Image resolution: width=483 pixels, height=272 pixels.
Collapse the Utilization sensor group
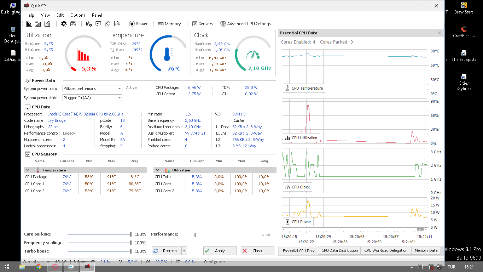(158, 170)
